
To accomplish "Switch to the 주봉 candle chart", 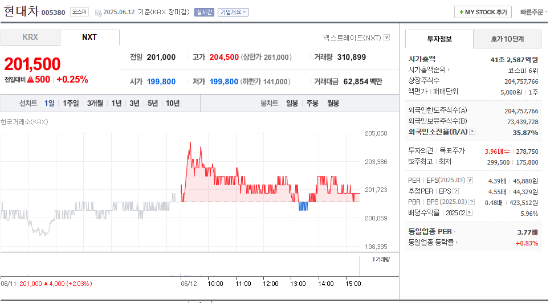I will [312, 103].
